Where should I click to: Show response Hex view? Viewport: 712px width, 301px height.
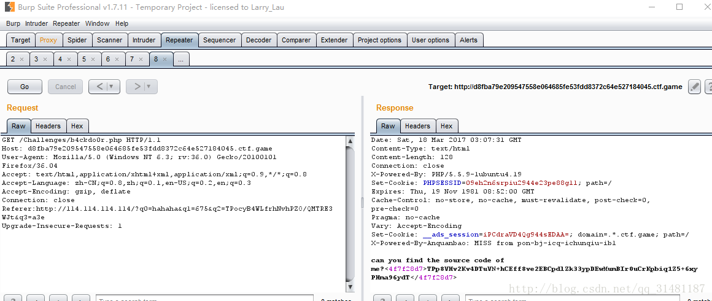[447, 126]
